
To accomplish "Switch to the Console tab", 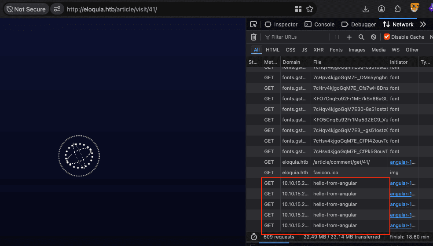I will point(319,24).
